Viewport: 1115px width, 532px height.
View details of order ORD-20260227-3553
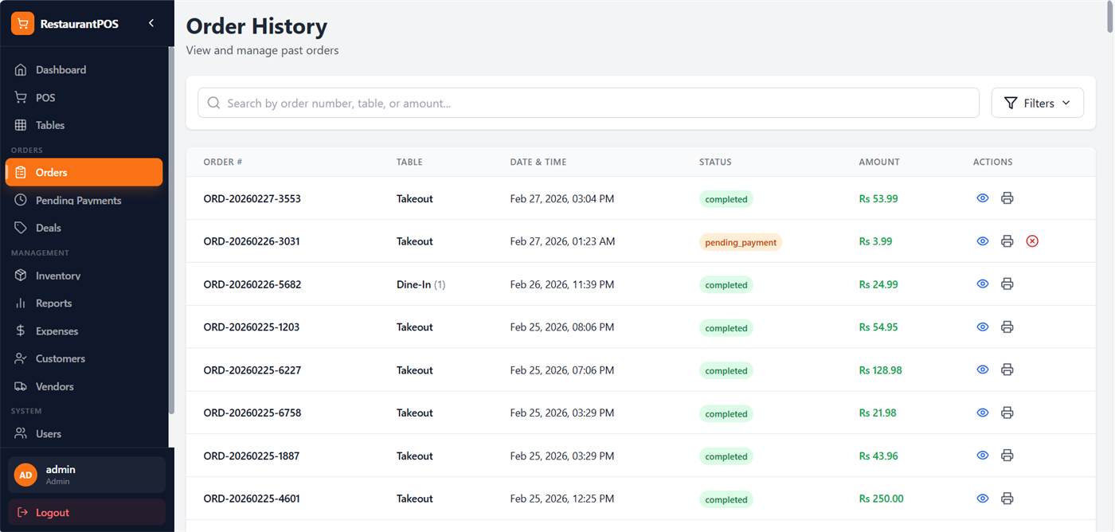pos(983,198)
